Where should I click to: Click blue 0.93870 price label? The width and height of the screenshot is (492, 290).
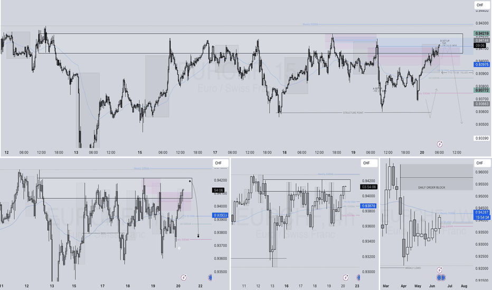click(x=368, y=206)
